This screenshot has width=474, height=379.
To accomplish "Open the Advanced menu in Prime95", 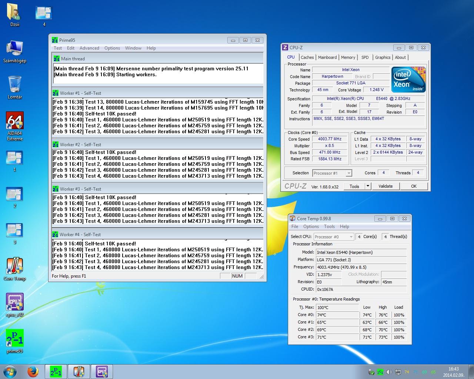I will [89, 48].
